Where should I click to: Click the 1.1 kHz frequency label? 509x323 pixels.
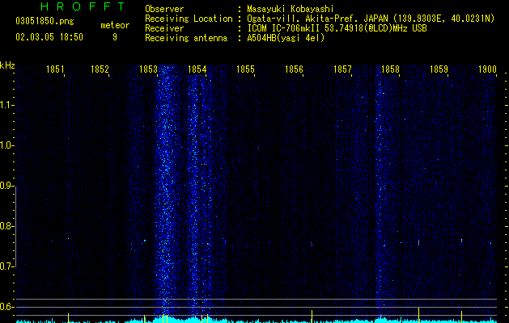pyautogui.click(x=6, y=105)
